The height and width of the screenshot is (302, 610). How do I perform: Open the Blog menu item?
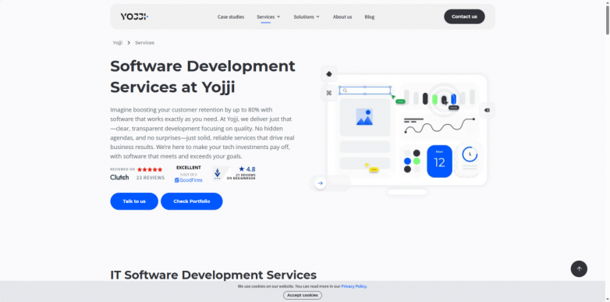(370, 16)
